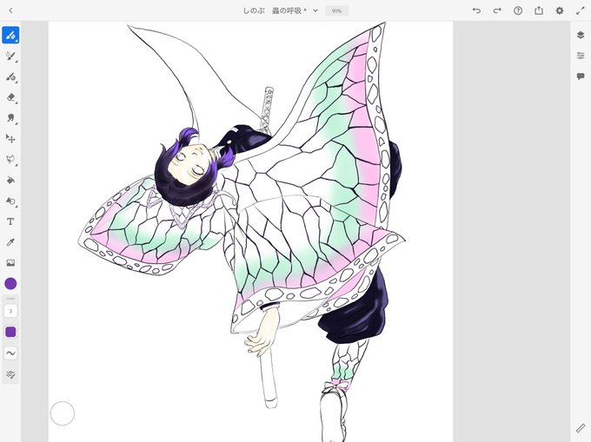
Task: Select the Eraser tool
Action: point(10,97)
